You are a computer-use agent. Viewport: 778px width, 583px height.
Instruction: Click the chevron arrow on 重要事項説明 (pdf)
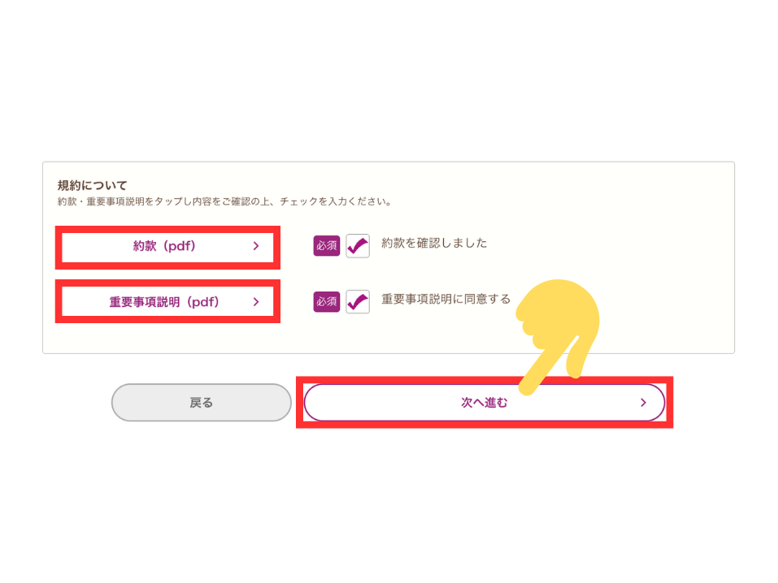coord(256,302)
